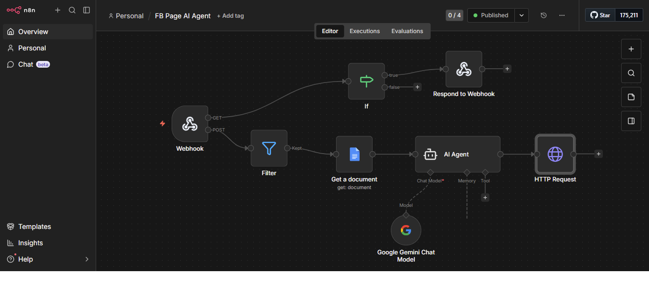Open Insights in the sidebar
The width and height of the screenshot is (649, 287).
pos(48,243)
